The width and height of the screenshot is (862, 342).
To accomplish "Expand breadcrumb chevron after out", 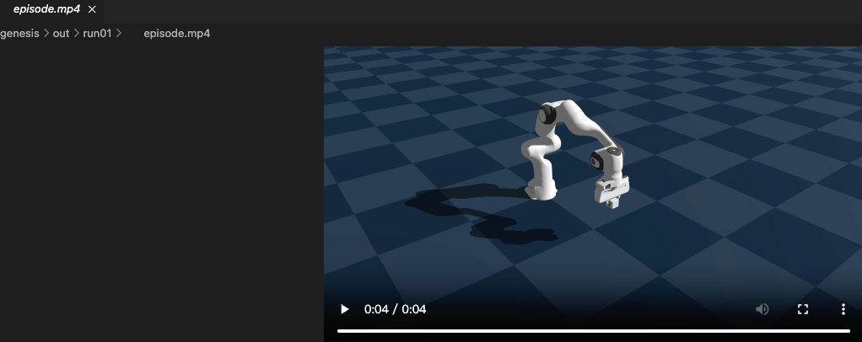I will (76, 34).
